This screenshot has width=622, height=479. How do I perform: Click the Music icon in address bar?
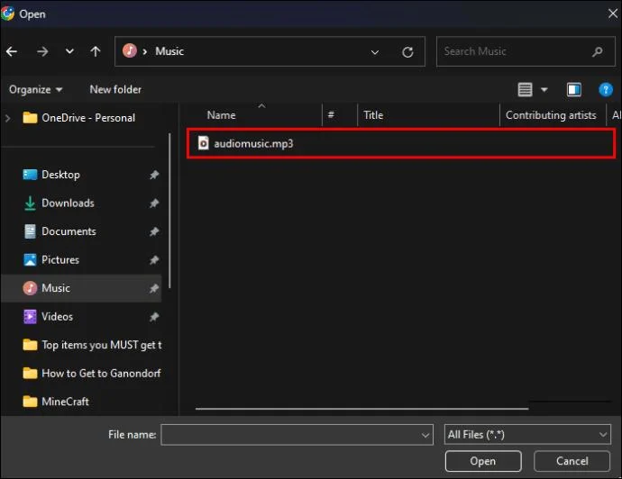129,50
